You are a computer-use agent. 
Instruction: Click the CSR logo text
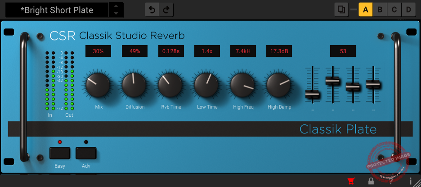tap(63, 36)
